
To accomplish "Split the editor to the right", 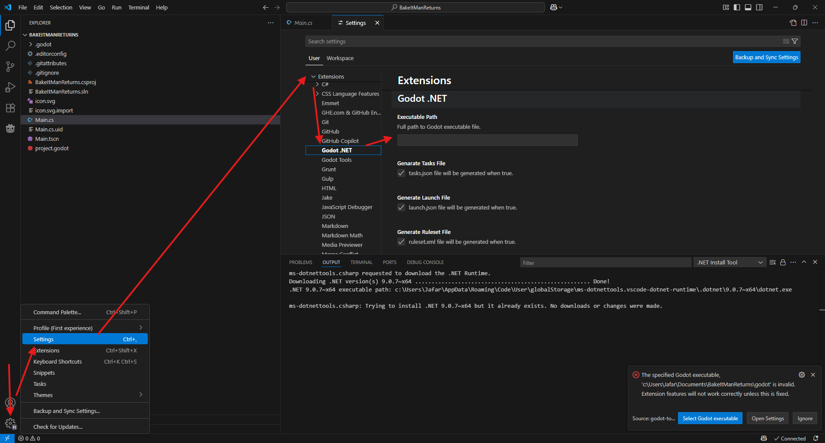I will pyautogui.click(x=804, y=23).
